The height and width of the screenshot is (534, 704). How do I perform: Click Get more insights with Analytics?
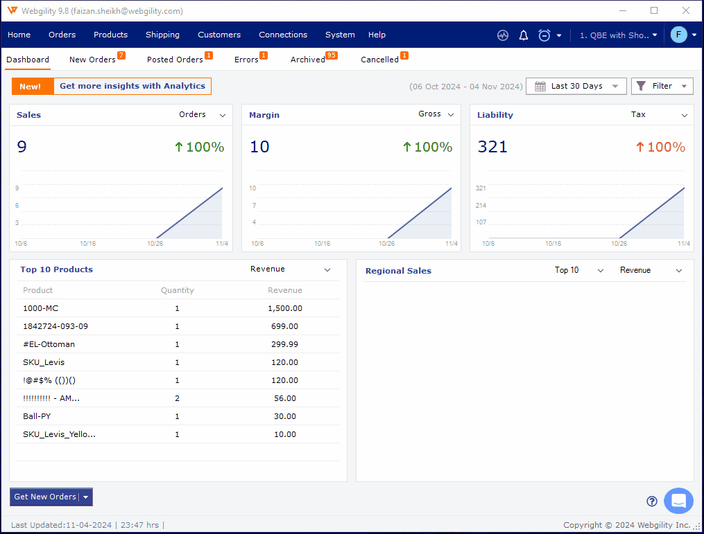pyautogui.click(x=132, y=86)
